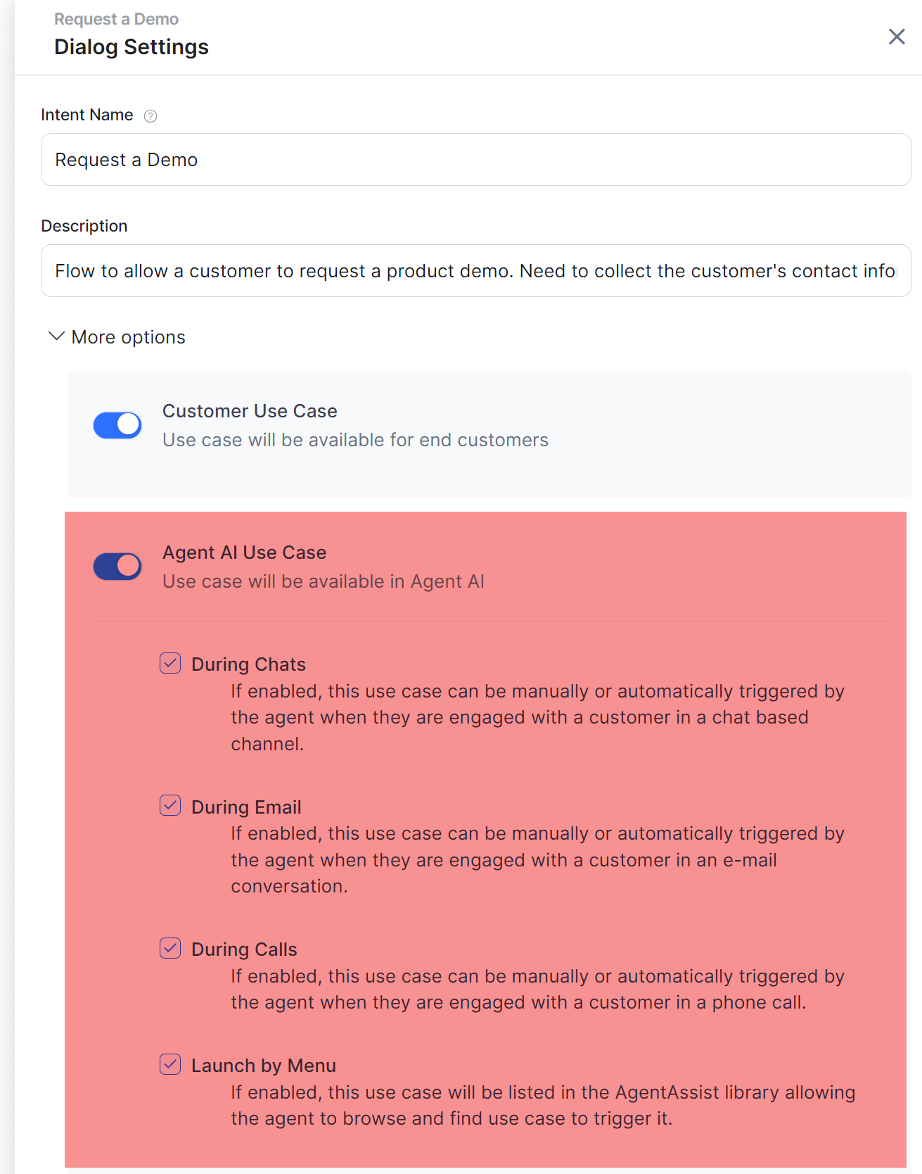This screenshot has height=1174, width=922.
Task: Uncheck the During Chats checkbox
Action: coord(170,663)
